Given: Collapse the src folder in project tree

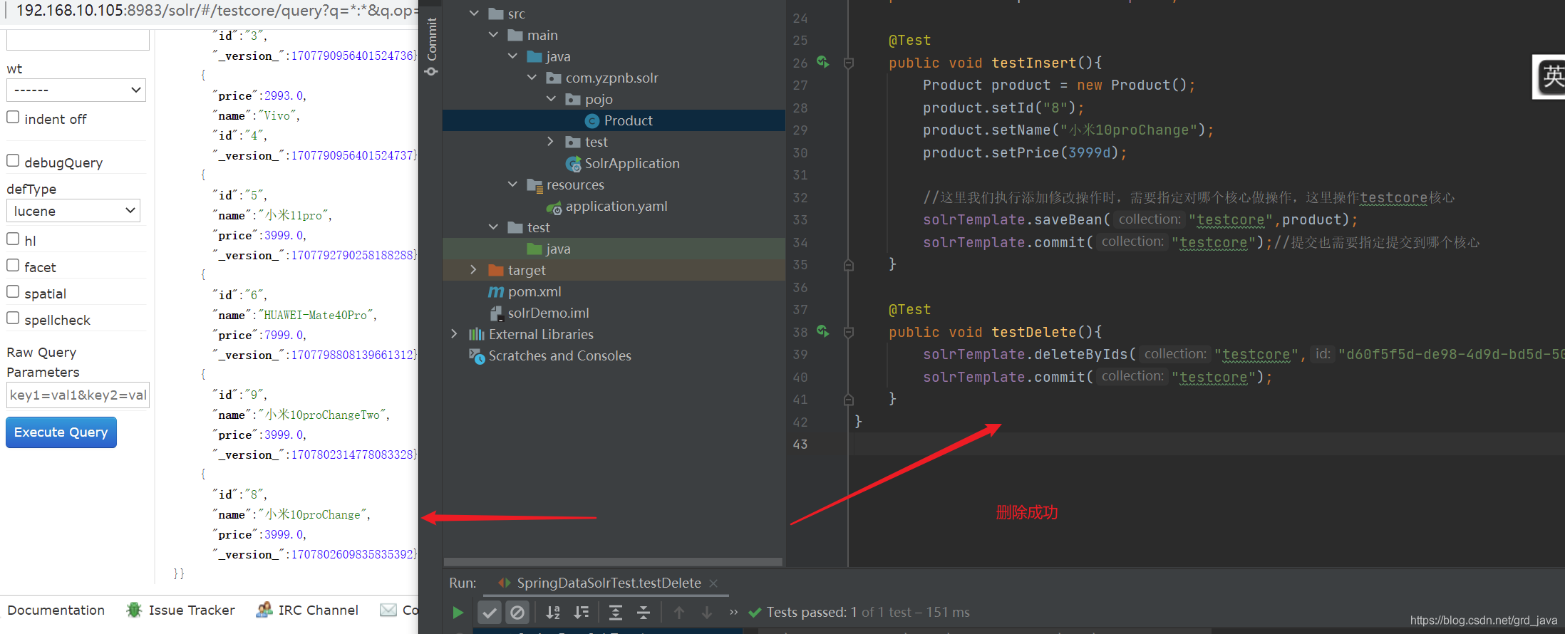Looking at the screenshot, I should (474, 14).
